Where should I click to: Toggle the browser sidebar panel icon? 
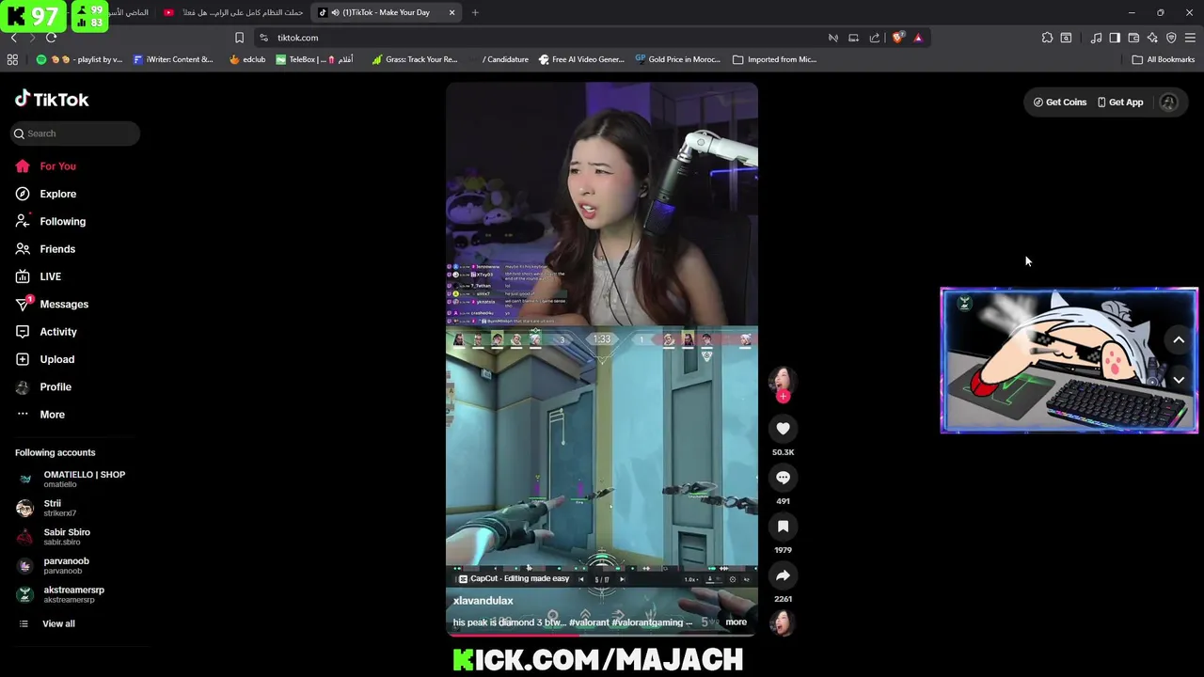(1115, 38)
